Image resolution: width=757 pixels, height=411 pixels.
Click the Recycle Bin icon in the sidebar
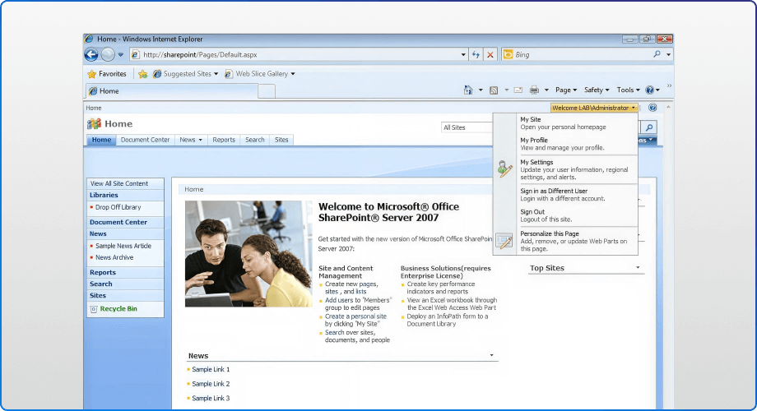pos(94,309)
